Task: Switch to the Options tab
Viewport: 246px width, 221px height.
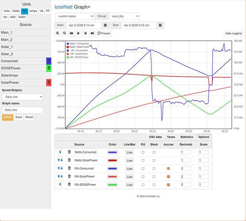Action: pos(204,137)
